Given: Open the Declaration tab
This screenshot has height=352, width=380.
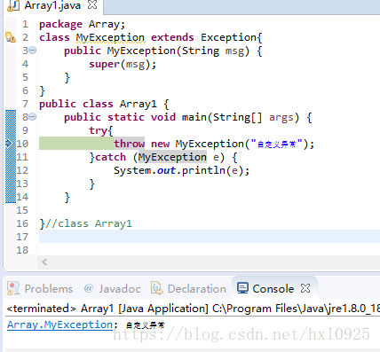Looking at the screenshot, I should (188, 288).
